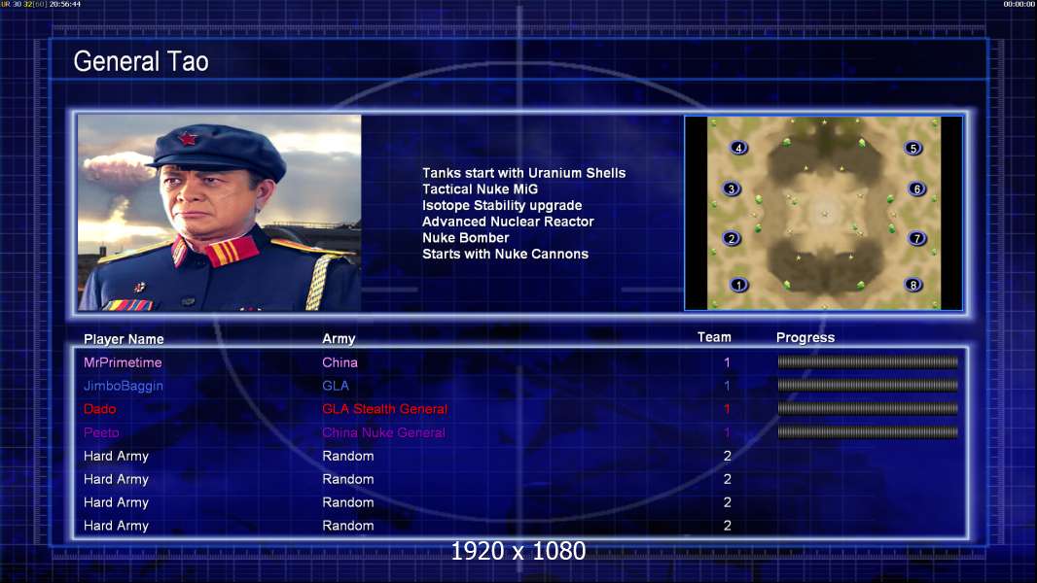
Task: Select player name Dado
Action: click(x=100, y=409)
